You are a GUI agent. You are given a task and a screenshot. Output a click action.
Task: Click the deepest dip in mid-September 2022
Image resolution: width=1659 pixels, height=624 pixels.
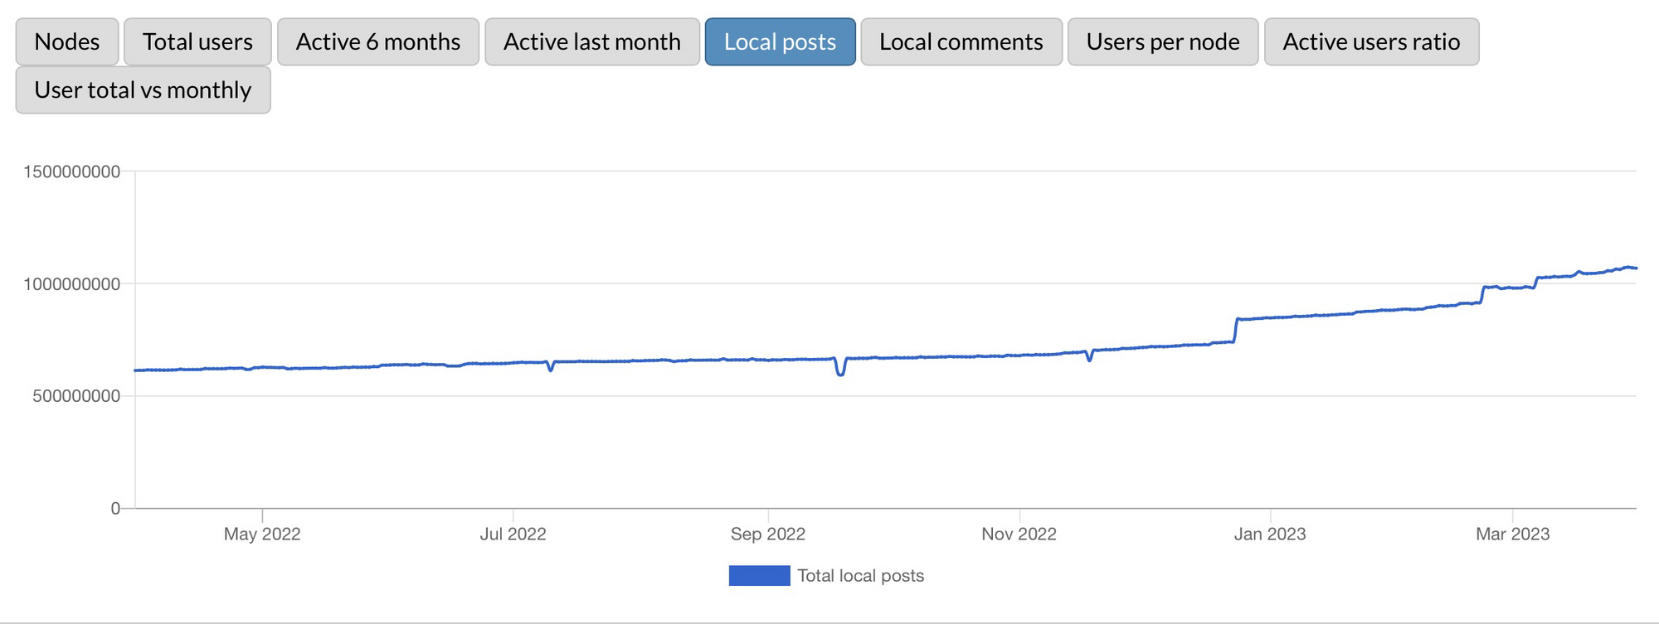840,375
